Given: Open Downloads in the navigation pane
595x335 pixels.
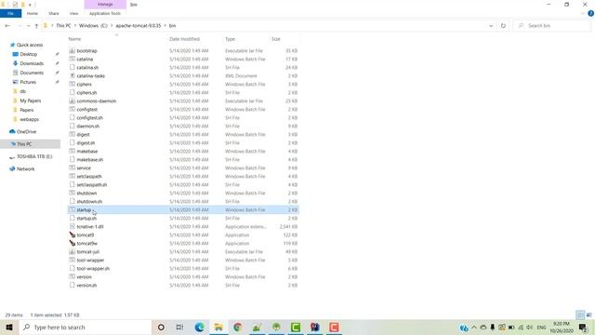Looking at the screenshot, I should [x=32, y=63].
